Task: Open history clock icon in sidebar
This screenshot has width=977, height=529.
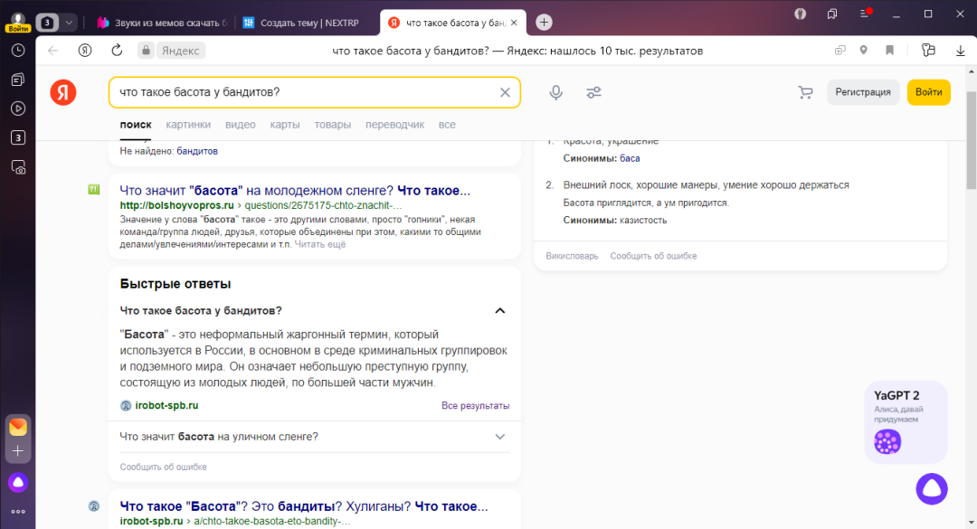Action: tap(18, 51)
